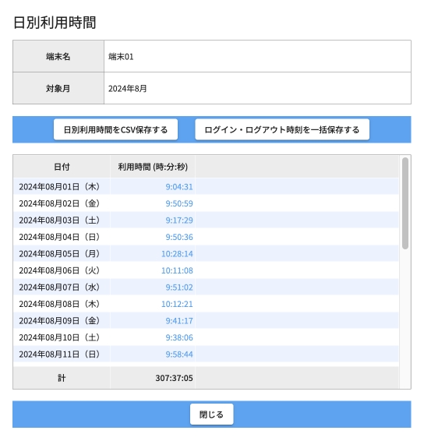Open usage time 10:11:08 for August 6
The height and width of the screenshot is (441, 424).
(177, 270)
